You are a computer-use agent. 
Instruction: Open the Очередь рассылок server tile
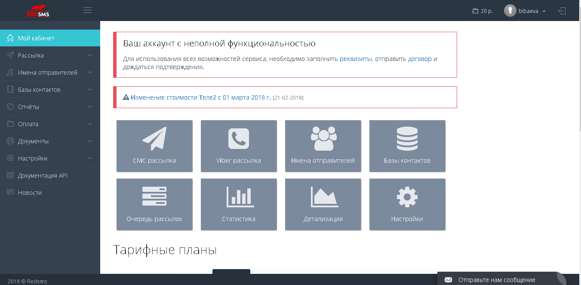(154, 204)
